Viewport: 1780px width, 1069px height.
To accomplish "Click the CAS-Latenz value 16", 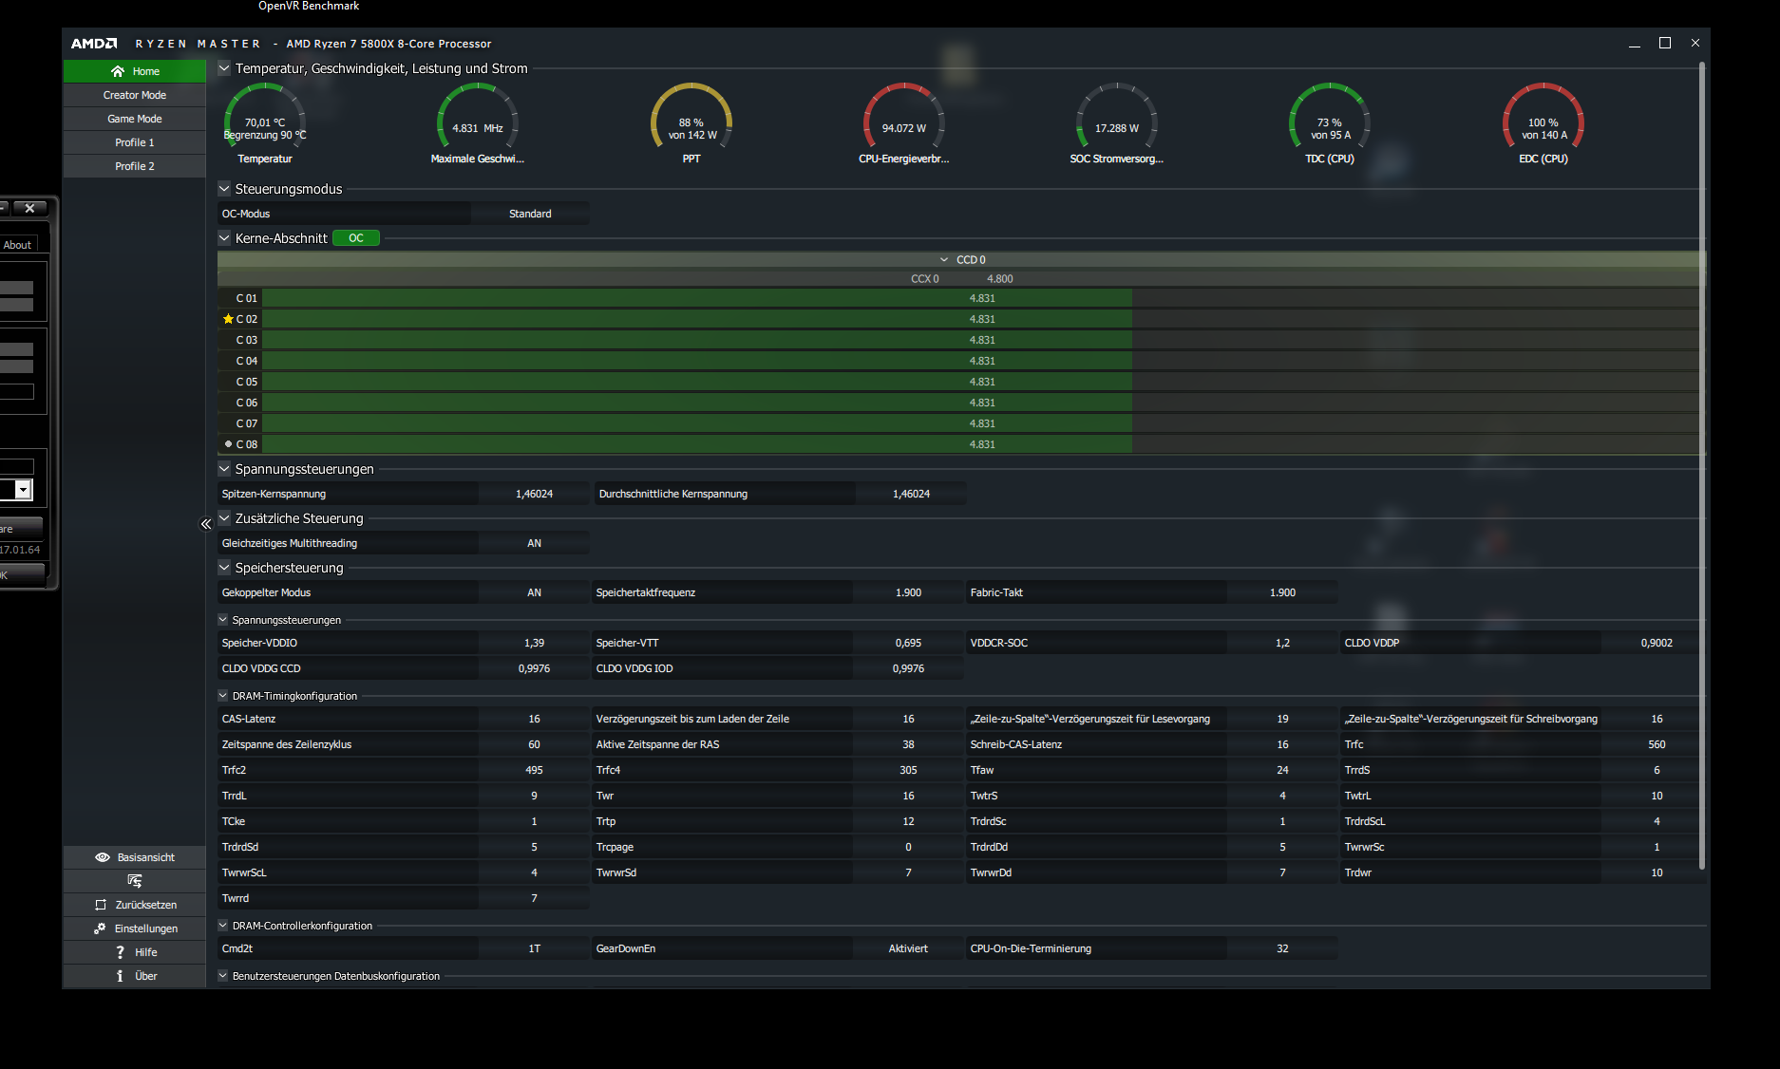I will (534, 719).
